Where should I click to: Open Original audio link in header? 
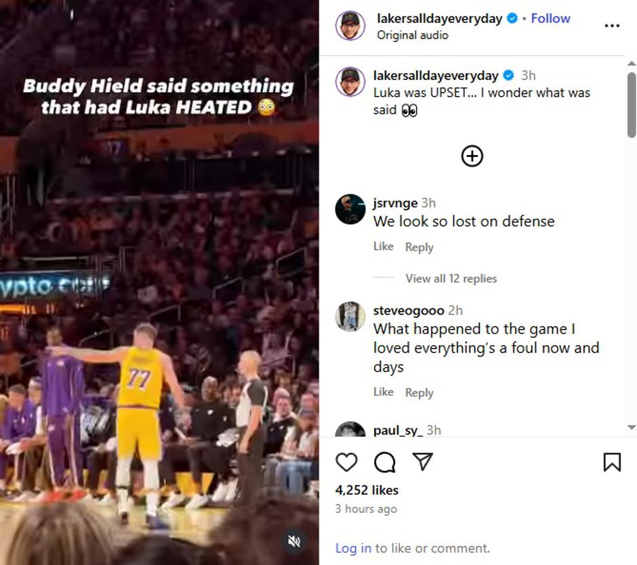pos(412,35)
